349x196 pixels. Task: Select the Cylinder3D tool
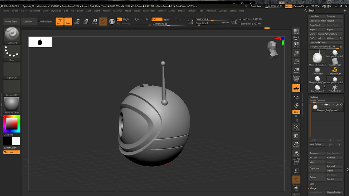[335, 62]
